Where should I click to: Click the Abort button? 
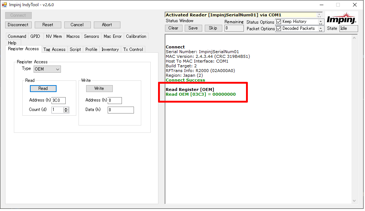click(x=107, y=25)
